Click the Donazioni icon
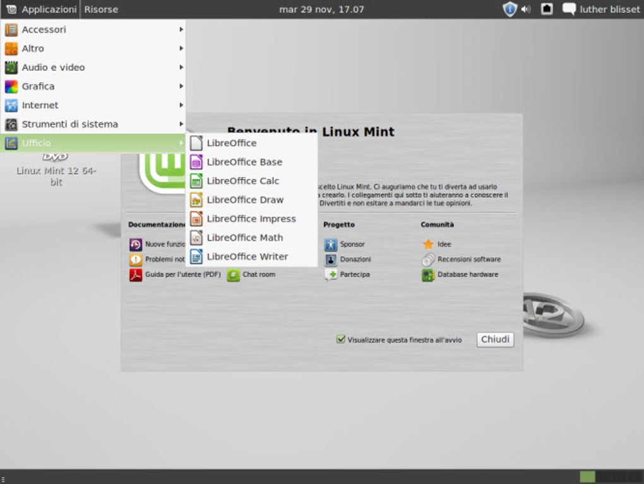644x484 pixels. click(331, 260)
